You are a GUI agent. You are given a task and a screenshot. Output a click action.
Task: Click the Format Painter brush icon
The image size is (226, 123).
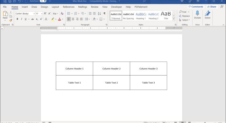10,21
